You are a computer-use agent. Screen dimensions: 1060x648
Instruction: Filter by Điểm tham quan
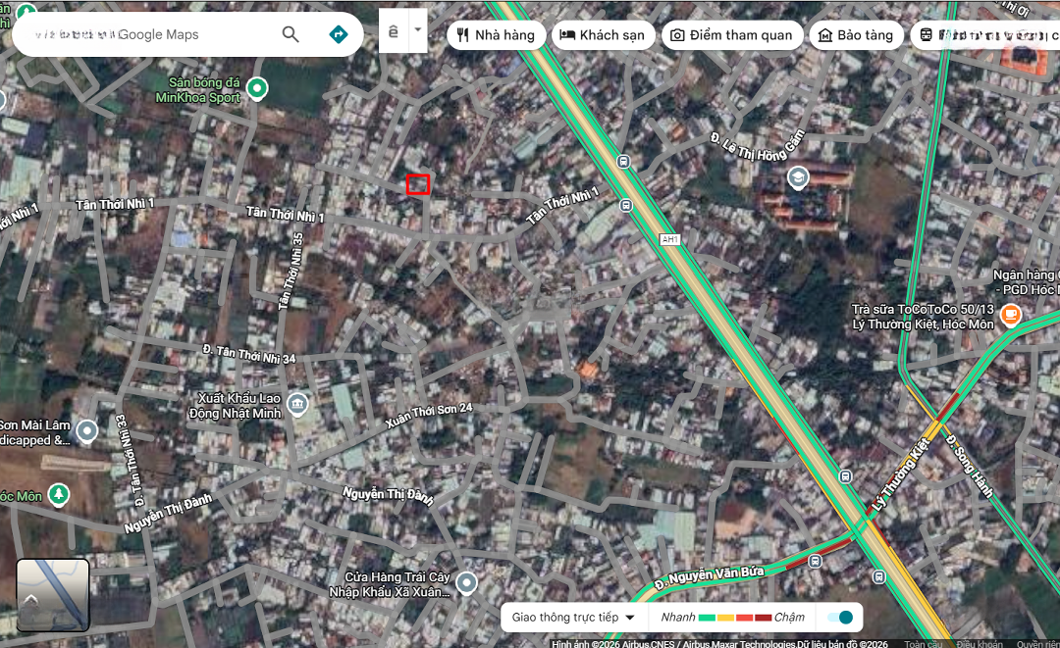click(x=731, y=35)
